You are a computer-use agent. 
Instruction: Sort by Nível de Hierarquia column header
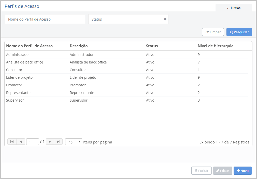pos(216,46)
